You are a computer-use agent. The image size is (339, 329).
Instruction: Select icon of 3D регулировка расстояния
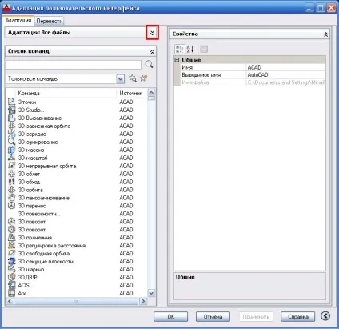click(x=11, y=245)
